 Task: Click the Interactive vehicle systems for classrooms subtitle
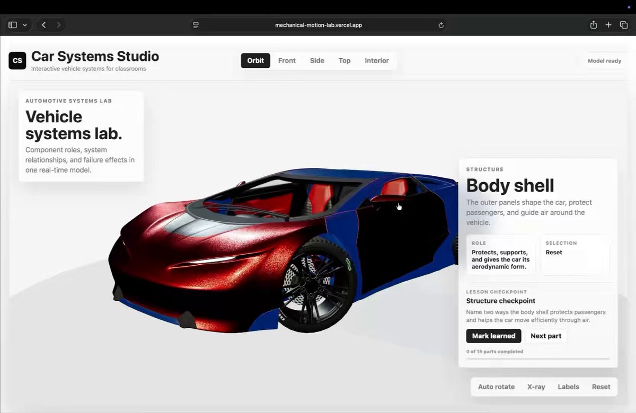tap(89, 69)
